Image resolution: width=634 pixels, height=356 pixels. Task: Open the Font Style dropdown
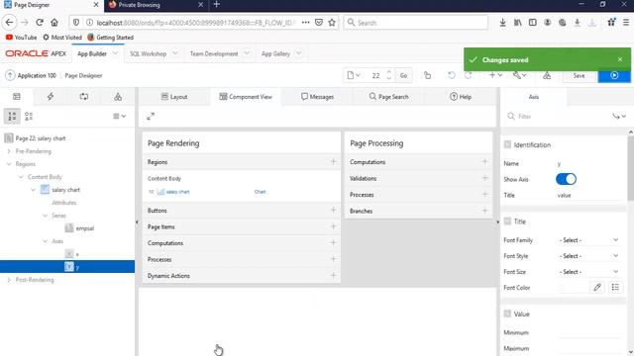click(x=588, y=256)
